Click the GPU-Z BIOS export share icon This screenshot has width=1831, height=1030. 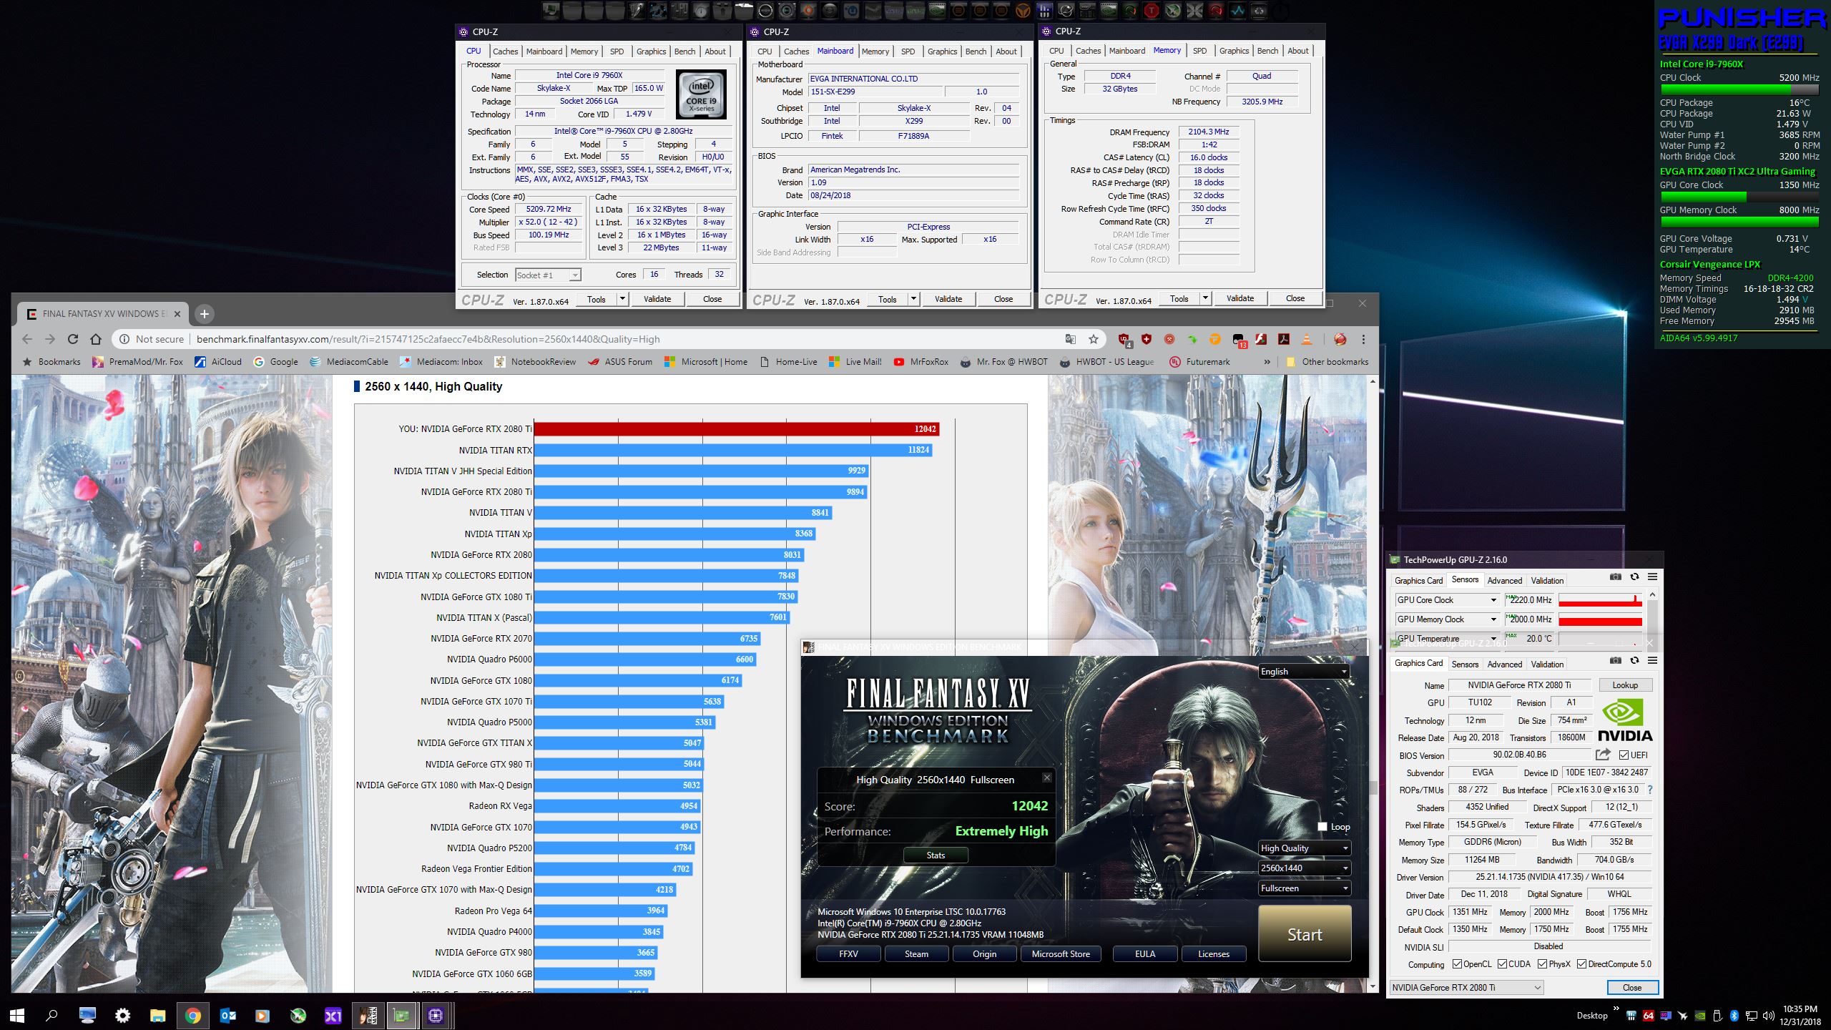tap(1603, 755)
